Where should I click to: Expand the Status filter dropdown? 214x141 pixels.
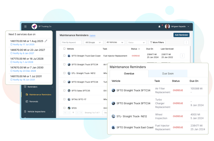(x=137, y=42)
